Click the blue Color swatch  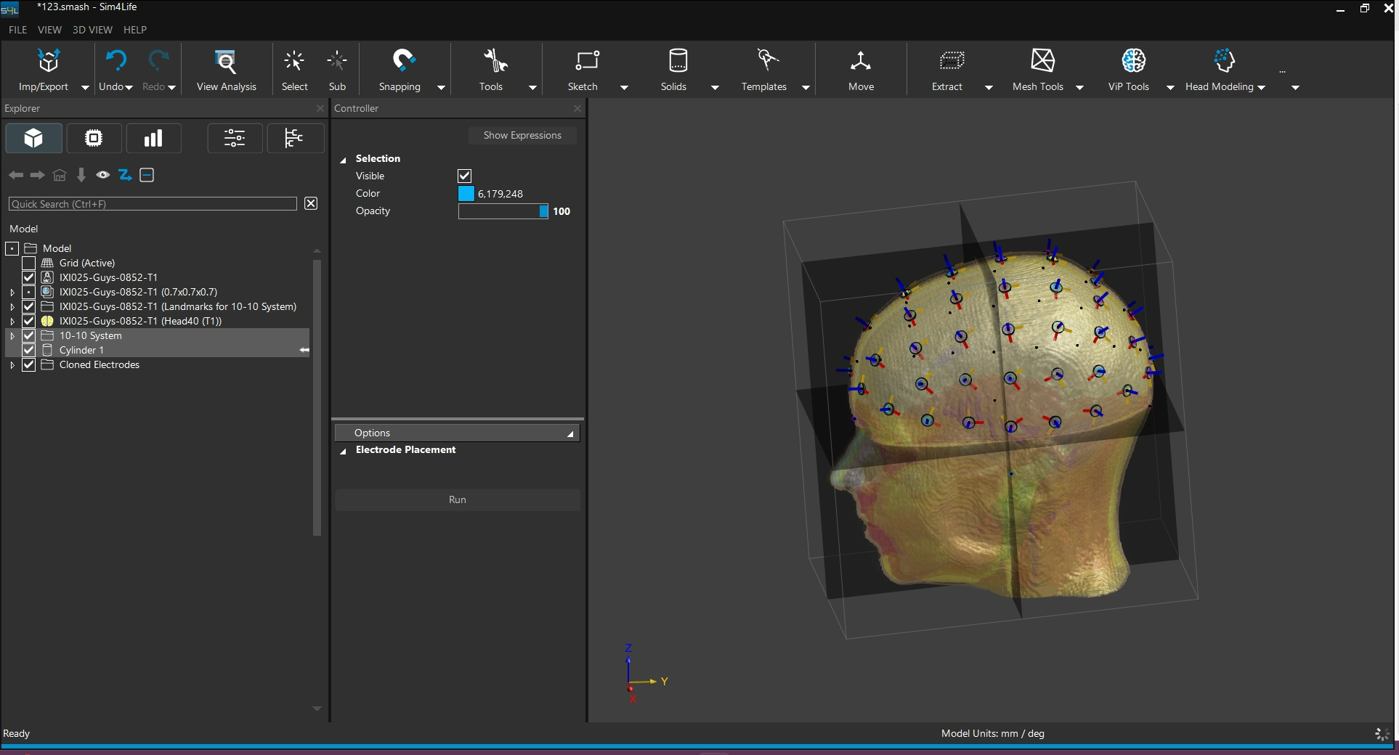click(x=466, y=193)
